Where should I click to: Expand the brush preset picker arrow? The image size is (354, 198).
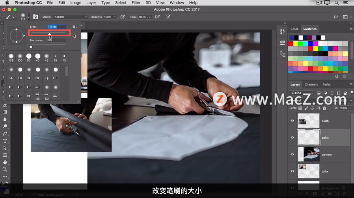pyautogui.click(x=28, y=17)
